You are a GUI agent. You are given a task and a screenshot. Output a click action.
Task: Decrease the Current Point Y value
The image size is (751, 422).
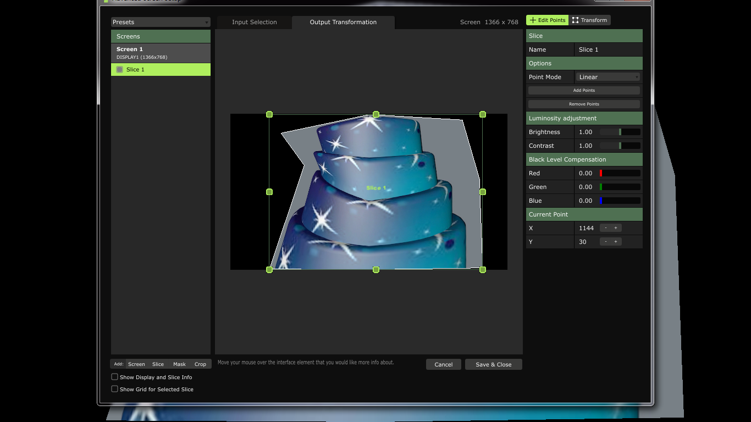tap(605, 242)
